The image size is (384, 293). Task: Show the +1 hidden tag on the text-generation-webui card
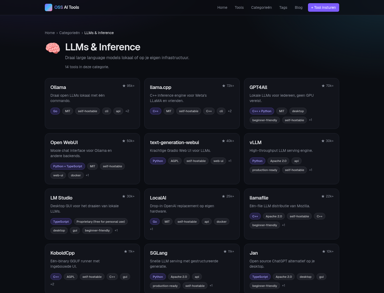point(230,161)
